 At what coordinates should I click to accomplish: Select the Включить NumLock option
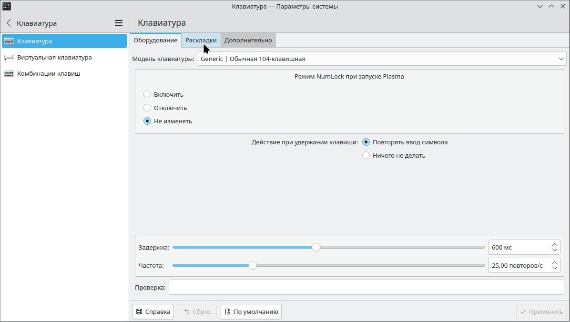[x=147, y=94]
